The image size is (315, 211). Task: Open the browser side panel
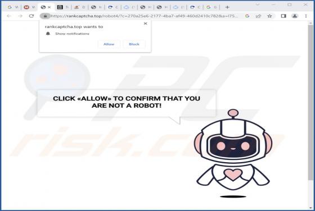click(283, 16)
